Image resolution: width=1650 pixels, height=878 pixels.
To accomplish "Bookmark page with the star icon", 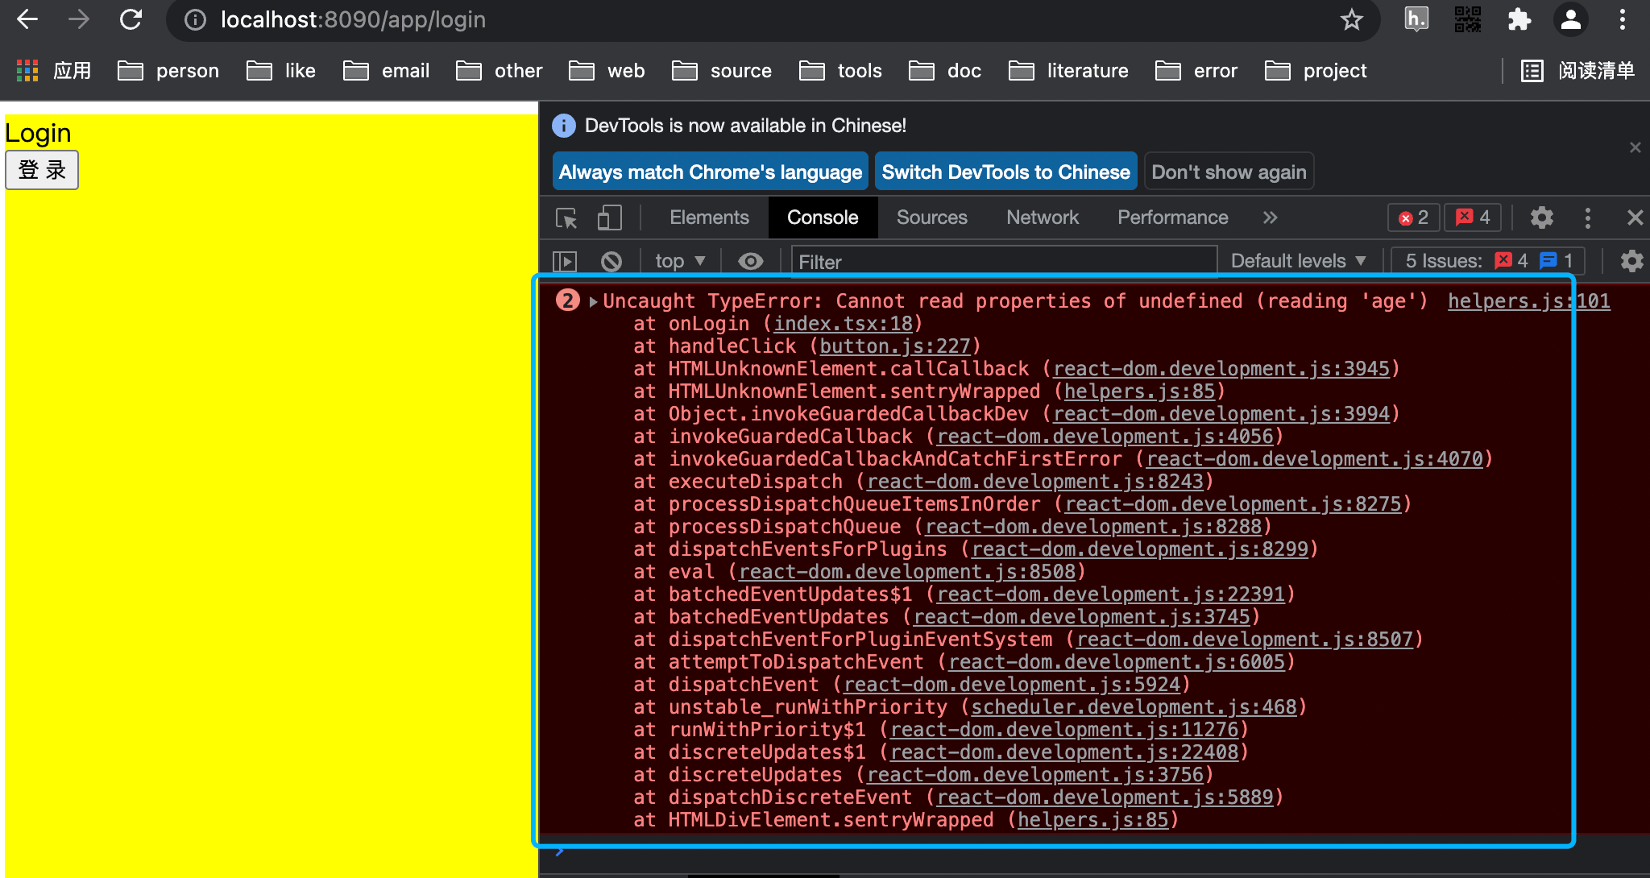I will (x=1351, y=19).
